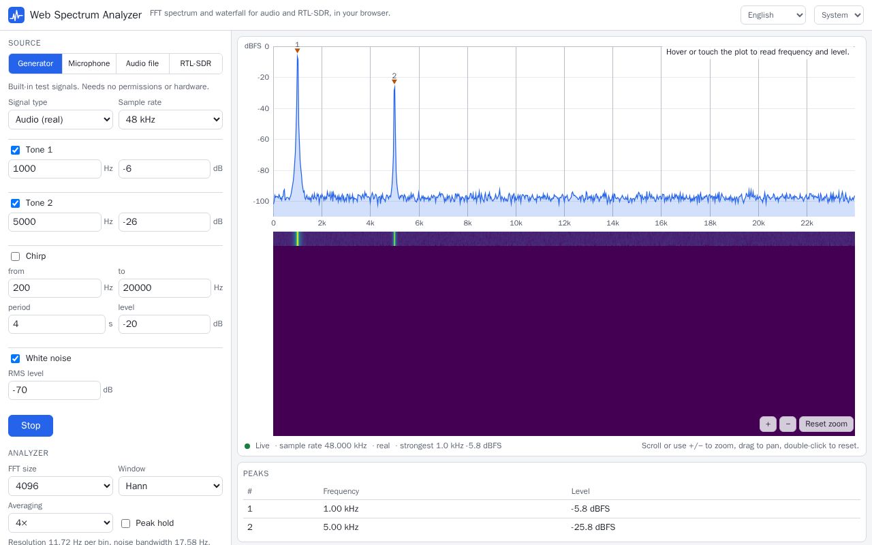Click the Chirp period field
The image size is (872, 545).
pos(57,324)
